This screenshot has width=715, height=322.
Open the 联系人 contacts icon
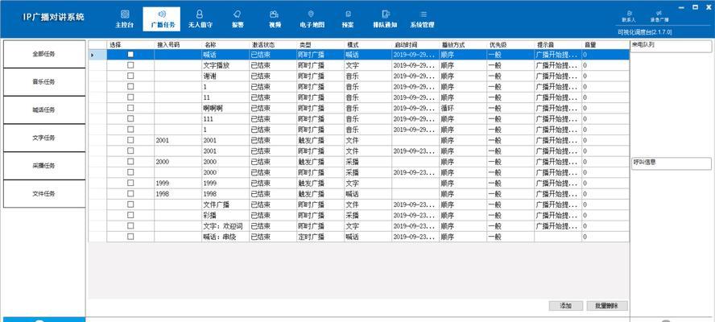[x=630, y=17]
